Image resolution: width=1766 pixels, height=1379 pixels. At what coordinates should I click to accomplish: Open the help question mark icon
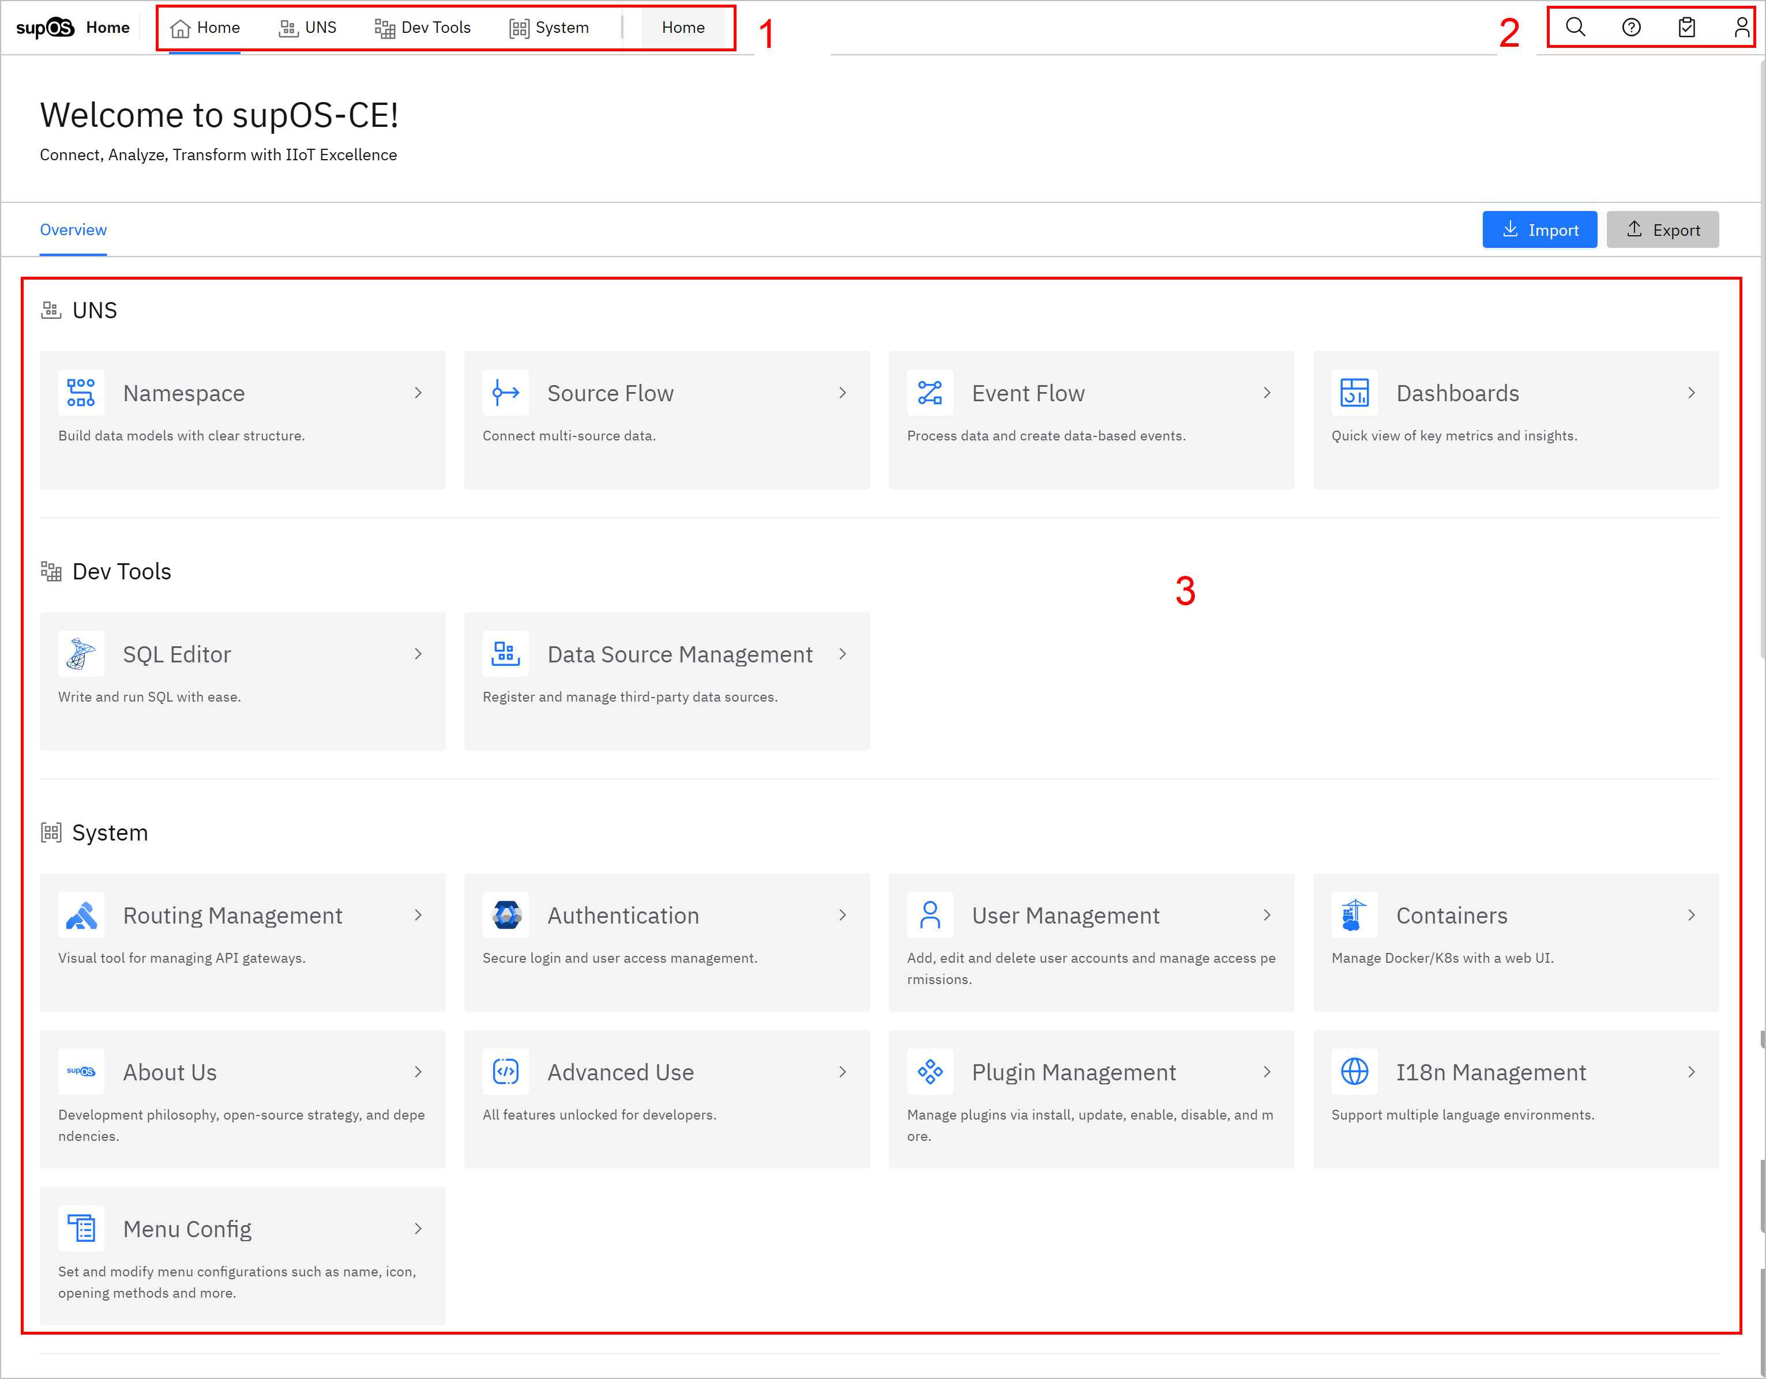click(1631, 28)
